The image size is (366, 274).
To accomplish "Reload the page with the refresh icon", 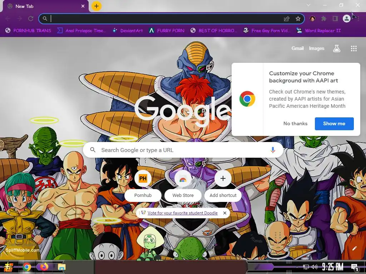I will (31, 19).
